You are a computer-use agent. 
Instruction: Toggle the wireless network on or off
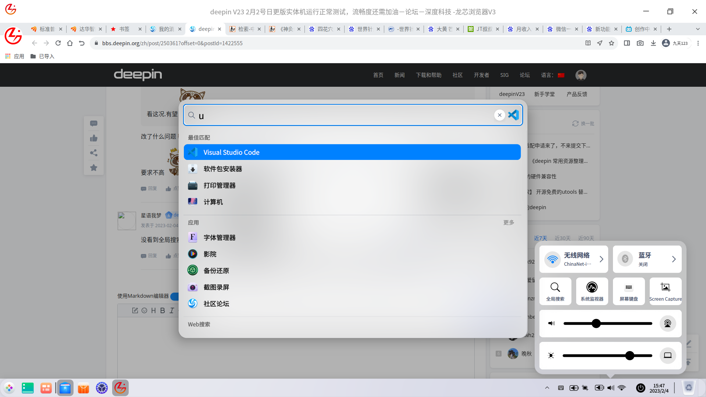(552, 259)
